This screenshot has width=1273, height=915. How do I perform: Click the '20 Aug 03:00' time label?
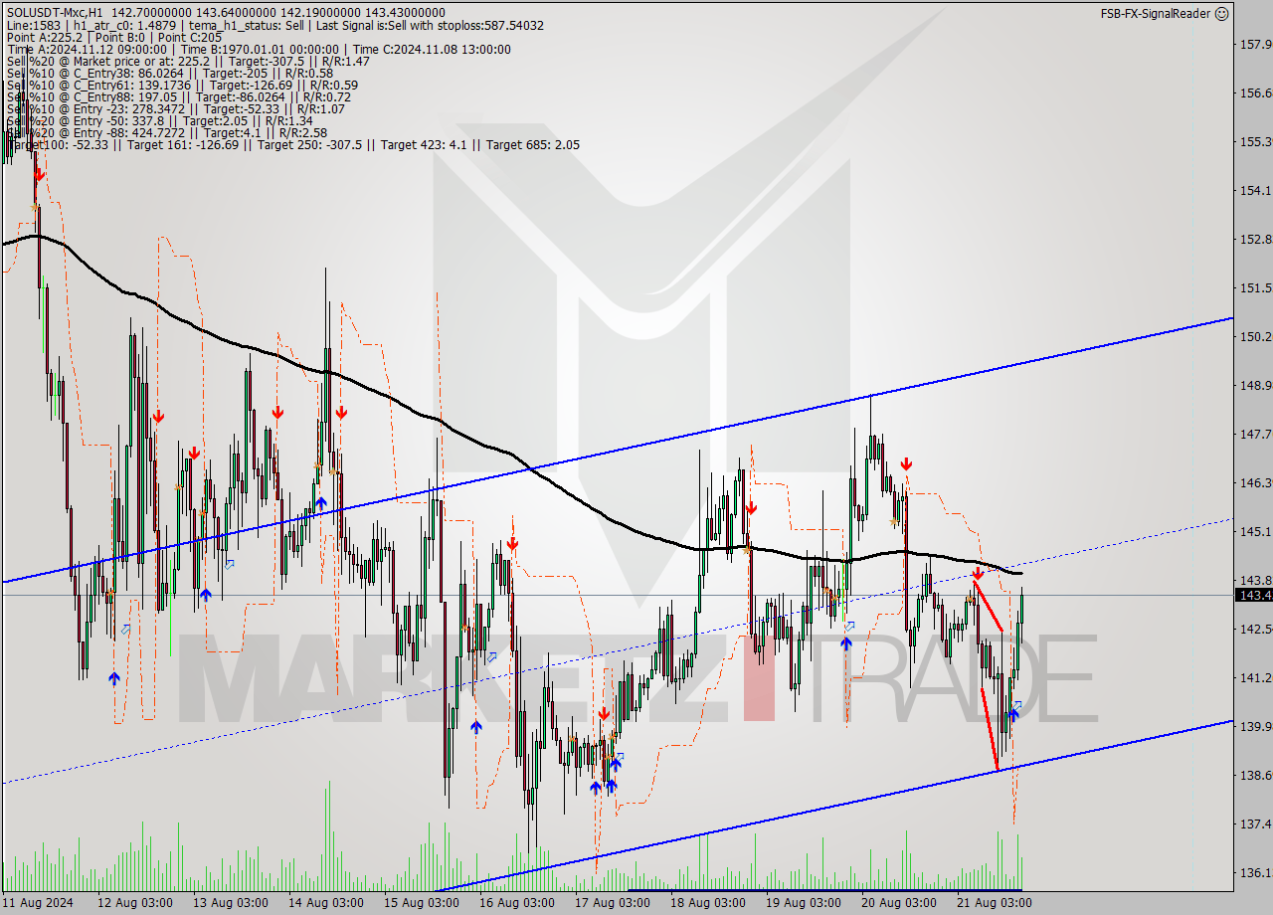[x=900, y=902]
